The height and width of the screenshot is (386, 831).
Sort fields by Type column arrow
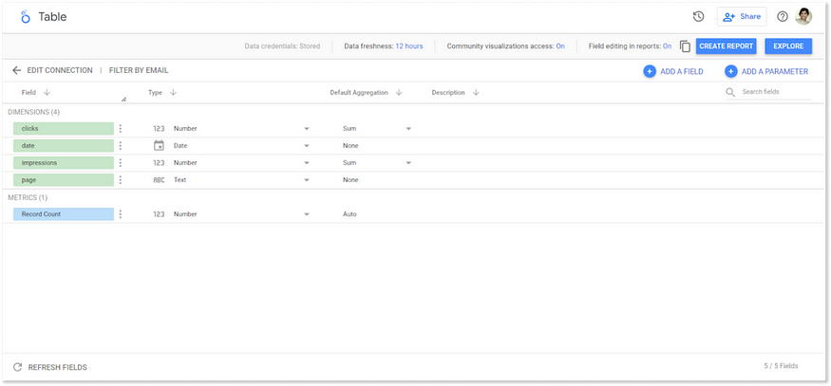click(174, 92)
